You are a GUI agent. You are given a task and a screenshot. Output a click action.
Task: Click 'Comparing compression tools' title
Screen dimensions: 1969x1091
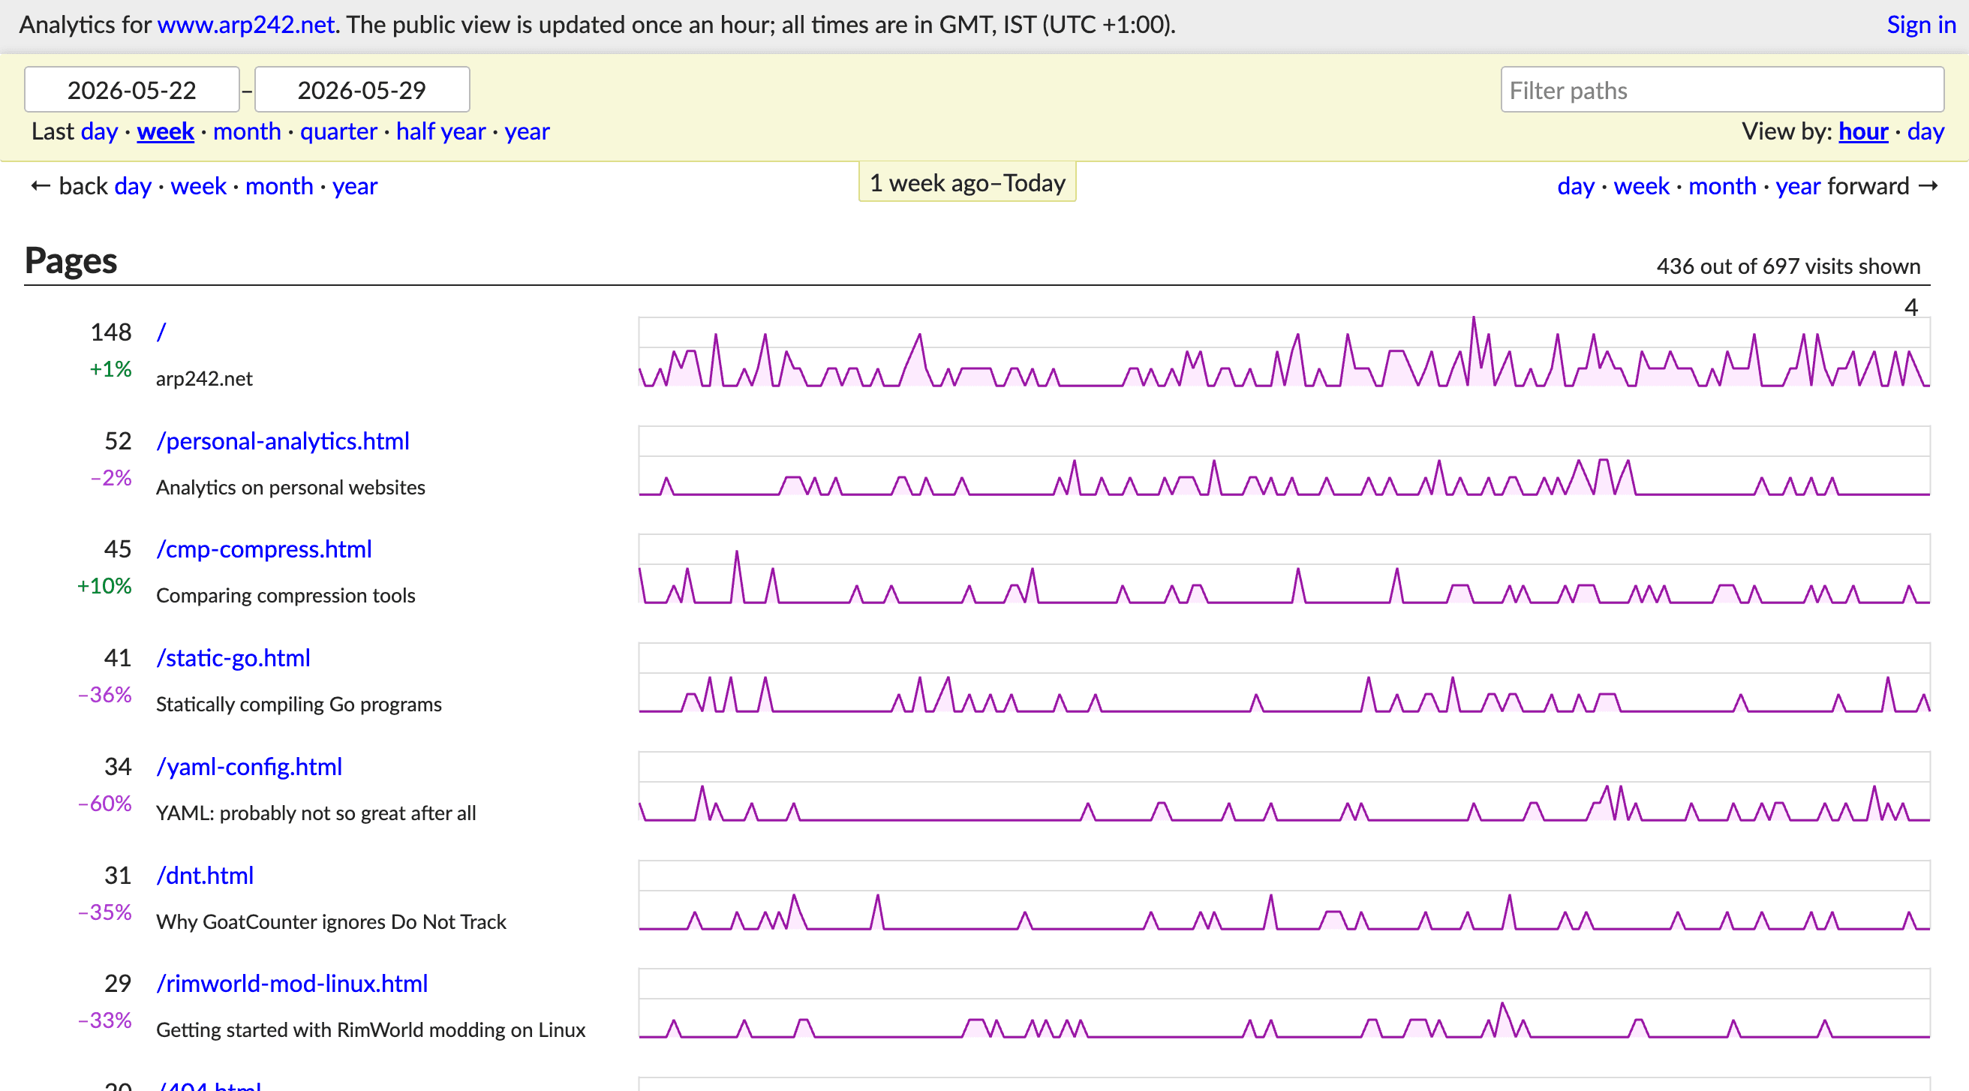coord(285,596)
